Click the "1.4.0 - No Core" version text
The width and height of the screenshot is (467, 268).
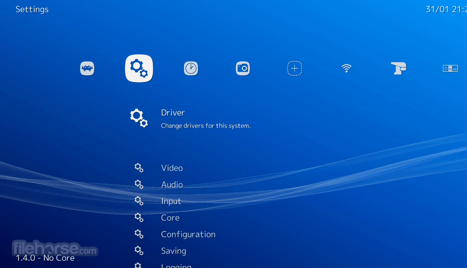coord(45,258)
